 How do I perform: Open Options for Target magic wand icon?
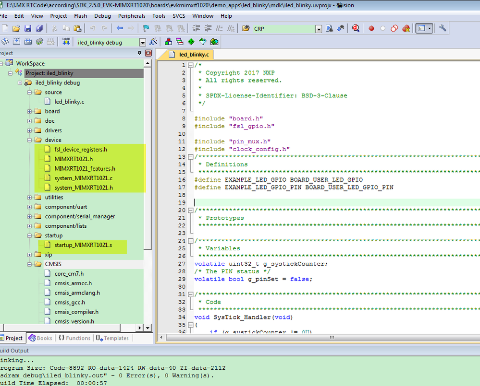(154, 42)
